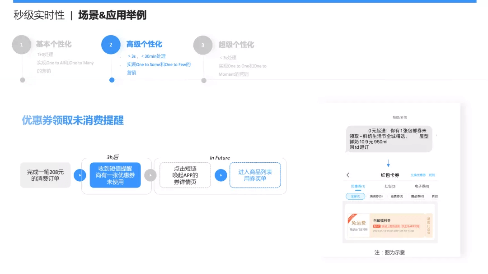Click step 3 超级个性化 circle icon
The height and width of the screenshot is (274, 488).
203,45
